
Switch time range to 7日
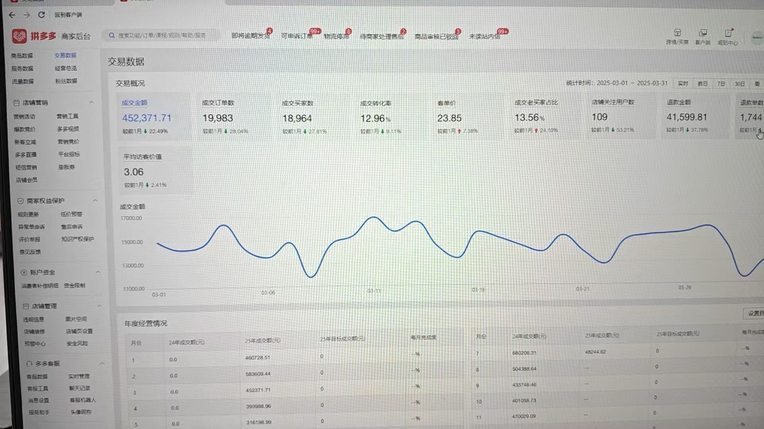tap(721, 84)
